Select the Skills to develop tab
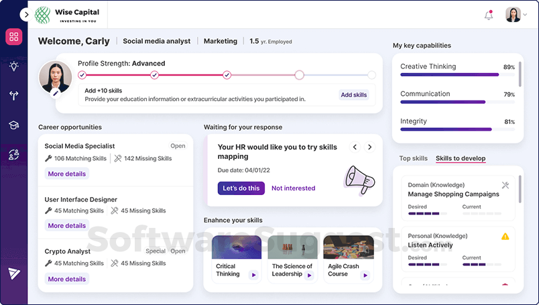Image resolution: width=539 pixels, height=305 pixels. coord(461,159)
